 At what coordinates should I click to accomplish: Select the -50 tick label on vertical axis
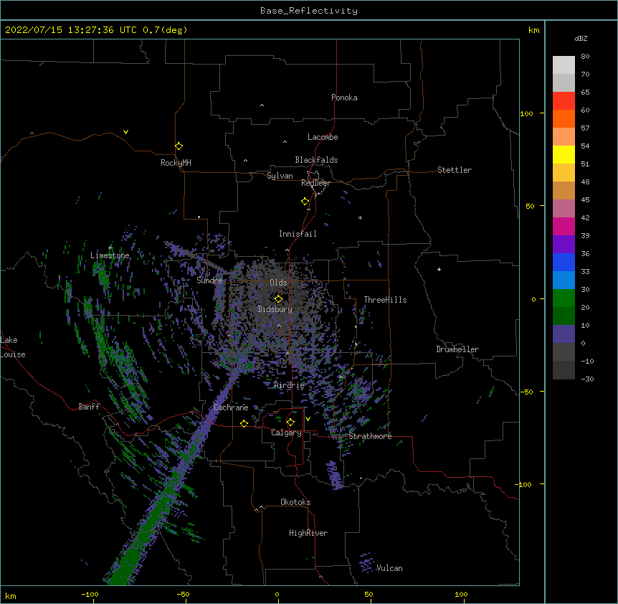[x=526, y=392]
